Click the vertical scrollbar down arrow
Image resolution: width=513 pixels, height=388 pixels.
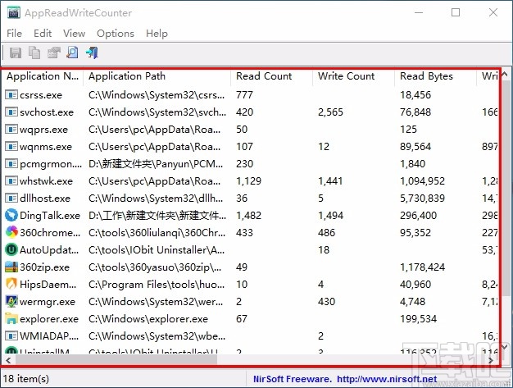click(504, 347)
